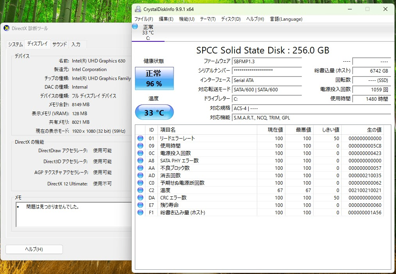Click the Intel(R) UHD Graphics 630 name value
The height and width of the screenshot is (274, 396).
coord(99,61)
